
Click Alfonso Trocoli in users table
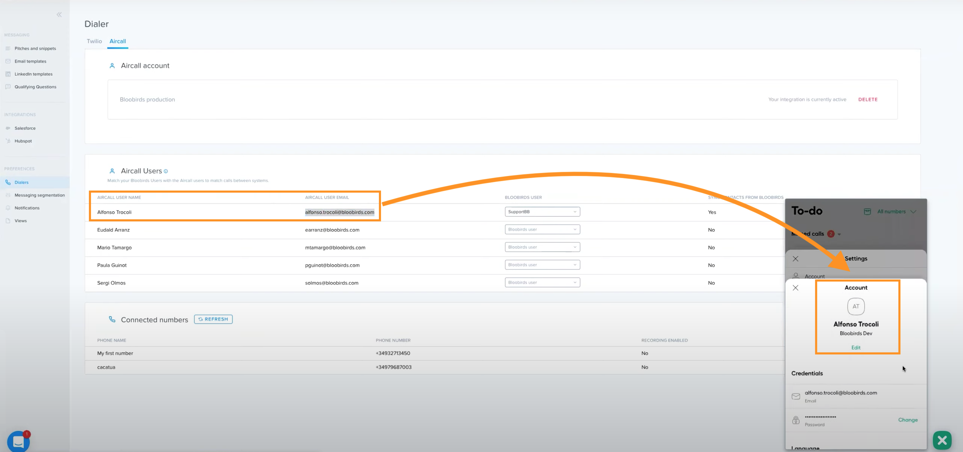pyautogui.click(x=114, y=212)
